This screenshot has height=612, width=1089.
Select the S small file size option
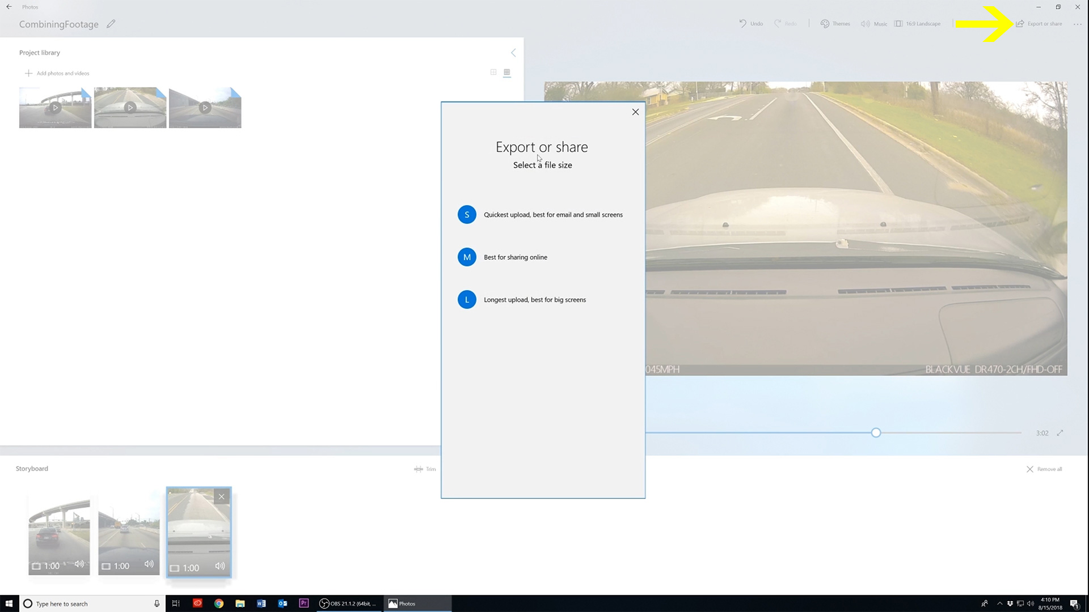pyautogui.click(x=467, y=215)
